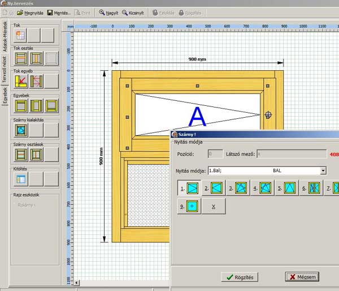Click the vertical 900 mm dimension label
The image size is (339, 291).
coord(101,156)
